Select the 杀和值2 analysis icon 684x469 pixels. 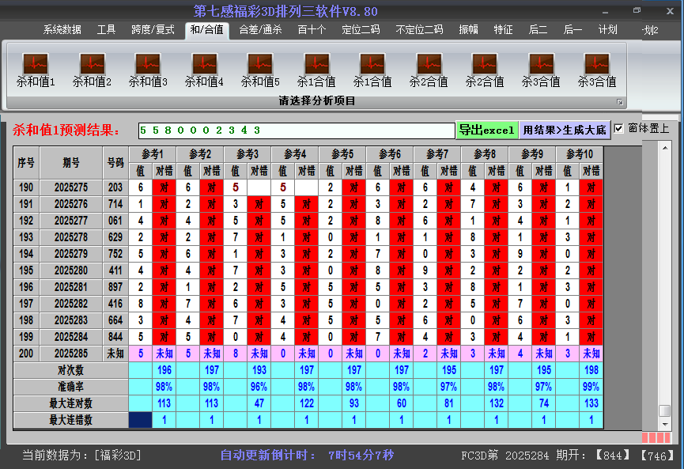pos(92,64)
